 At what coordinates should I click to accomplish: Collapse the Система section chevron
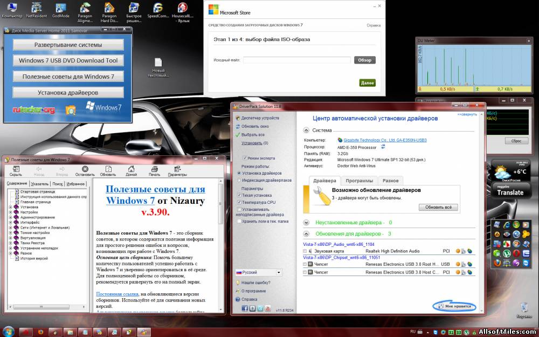[306, 130]
